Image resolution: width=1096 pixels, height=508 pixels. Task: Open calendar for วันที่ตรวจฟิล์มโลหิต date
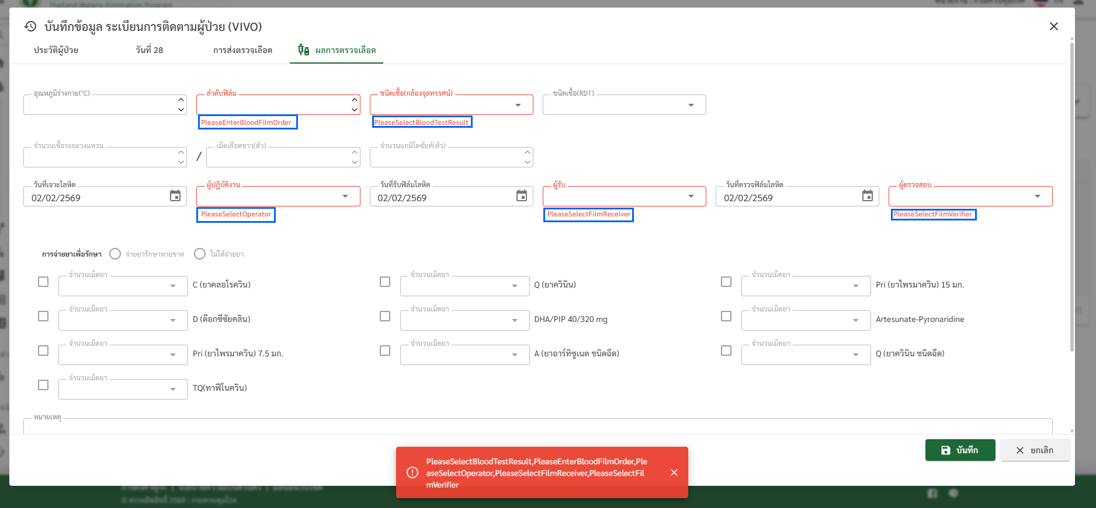868,196
